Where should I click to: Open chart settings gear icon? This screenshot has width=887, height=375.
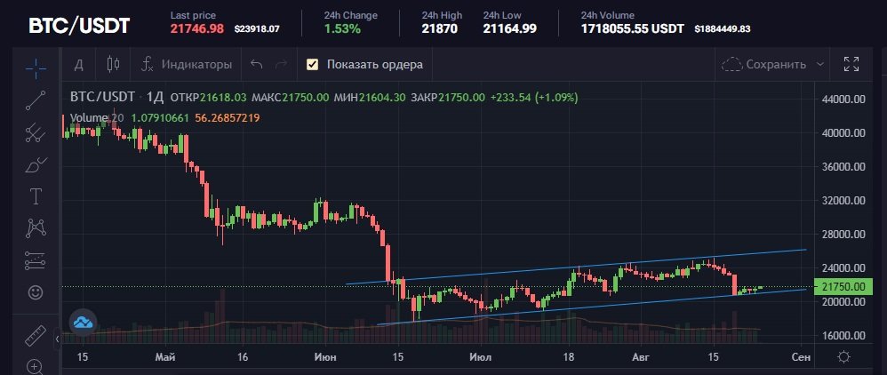pyautogui.click(x=844, y=357)
